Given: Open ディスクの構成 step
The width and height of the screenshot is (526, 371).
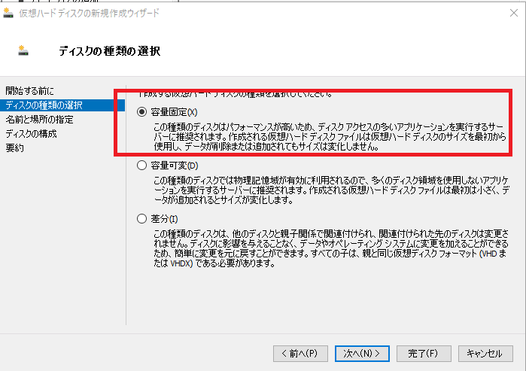Looking at the screenshot, I should coord(31,134).
